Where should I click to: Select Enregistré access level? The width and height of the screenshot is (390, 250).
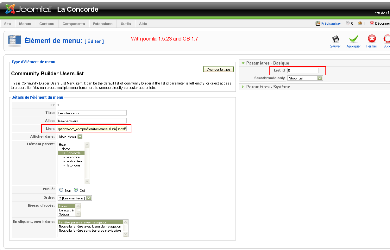coord(66,210)
